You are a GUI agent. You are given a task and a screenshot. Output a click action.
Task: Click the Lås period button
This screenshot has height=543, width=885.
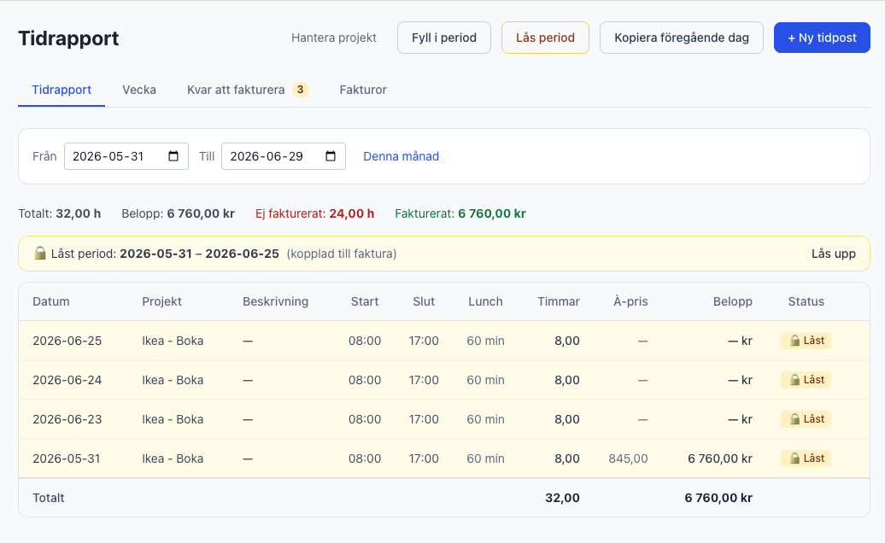click(545, 38)
